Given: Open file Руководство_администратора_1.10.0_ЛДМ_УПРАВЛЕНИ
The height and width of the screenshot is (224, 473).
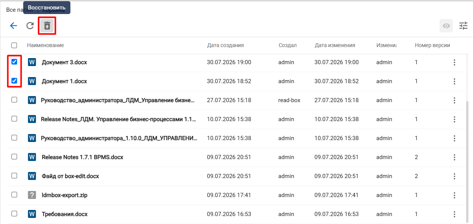Looking at the screenshot, I should click(119, 138).
